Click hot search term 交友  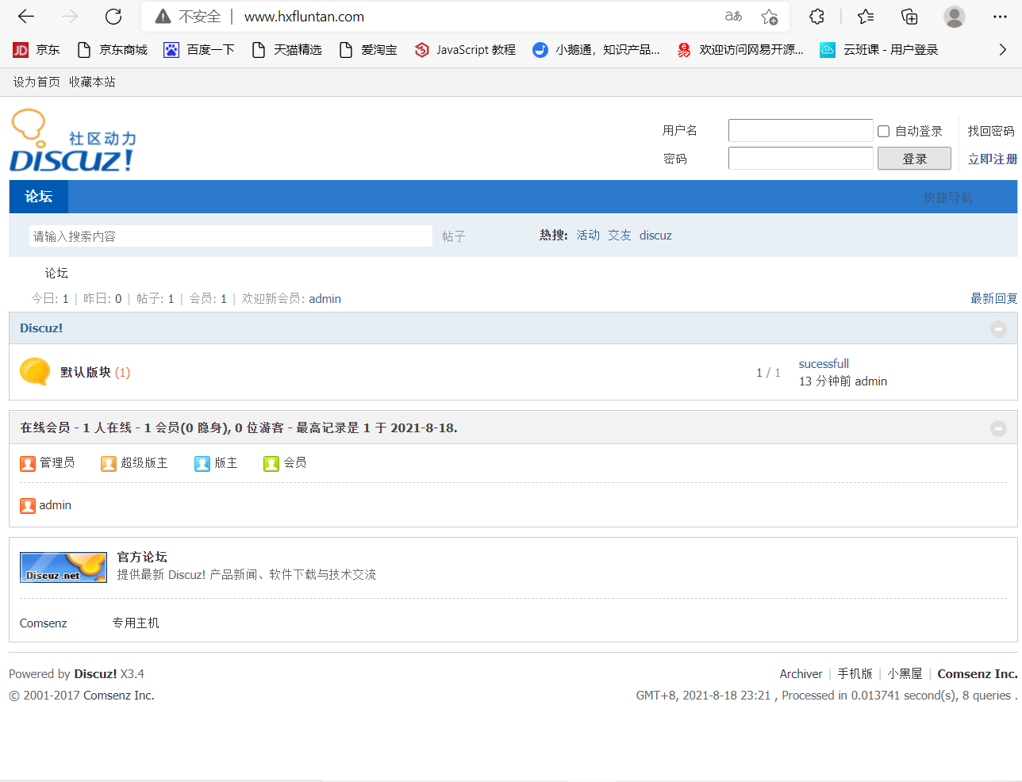[620, 235]
